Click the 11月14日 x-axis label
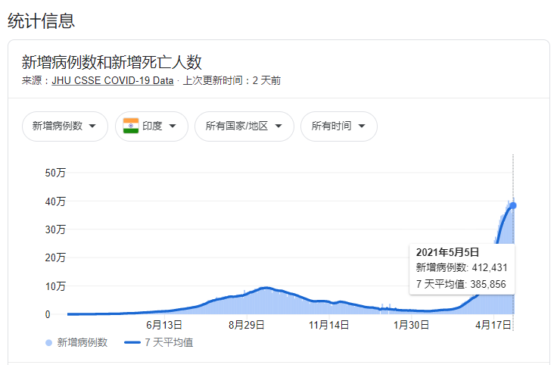Viewport: 557px width, 365px height. [x=329, y=324]
